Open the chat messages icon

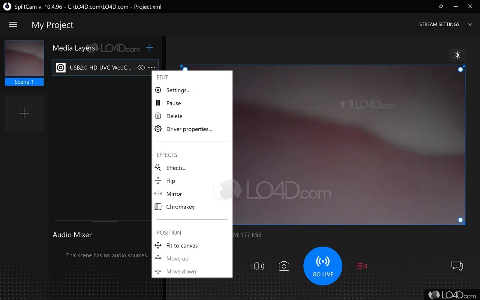click(x=457, y=266)
